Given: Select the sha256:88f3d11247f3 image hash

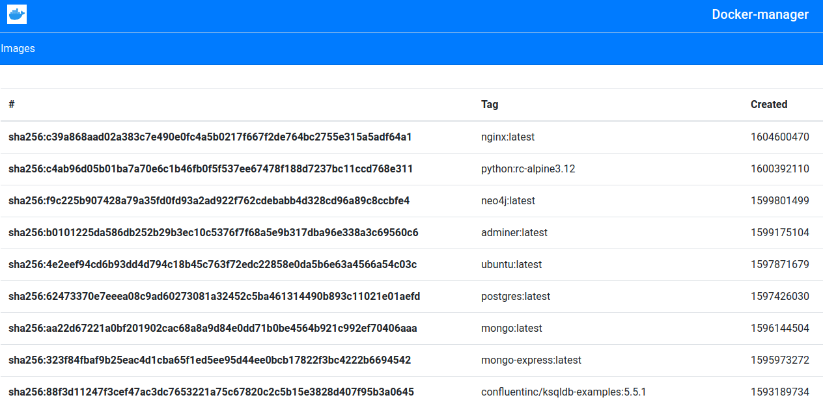Looking at the screenshot, I should click(211, 392).
